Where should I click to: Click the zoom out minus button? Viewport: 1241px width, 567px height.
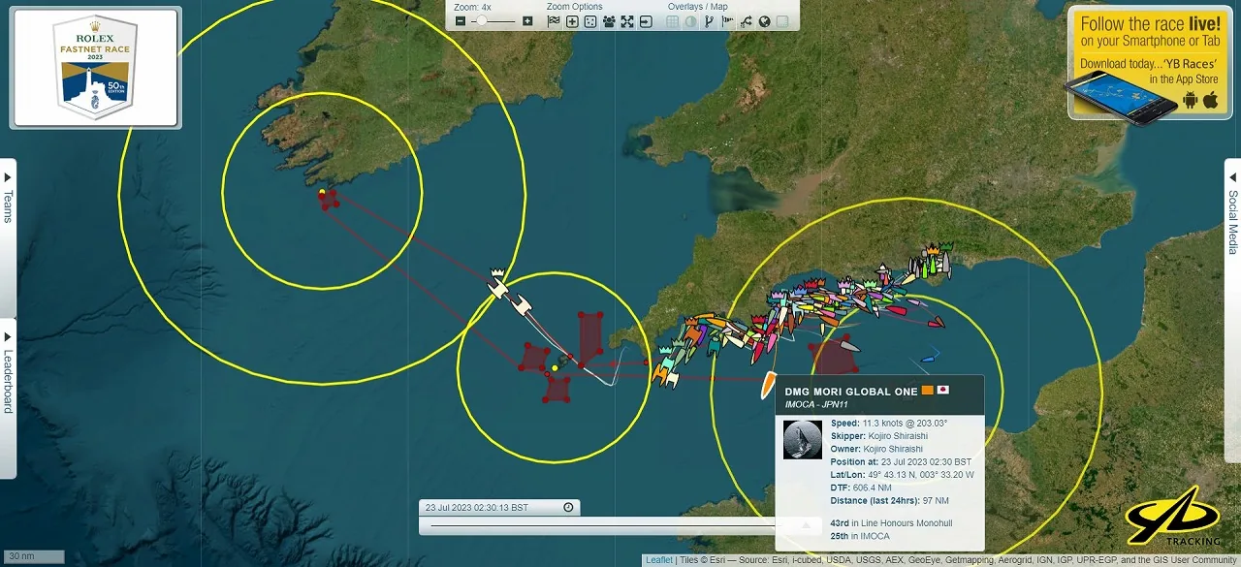coord(461,21)
